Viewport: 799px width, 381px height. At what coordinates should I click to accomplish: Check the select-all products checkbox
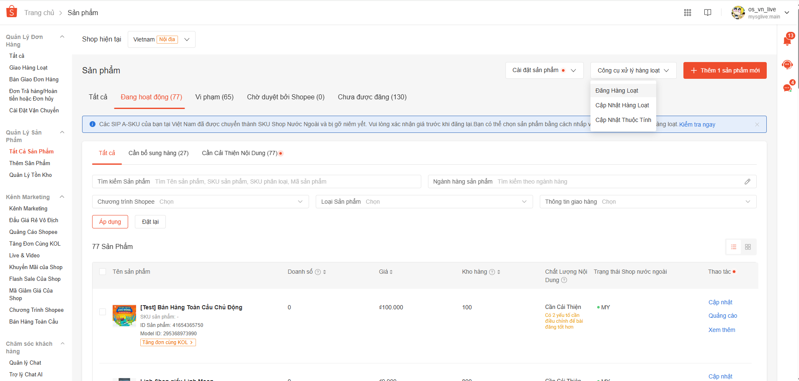[x=103, y=272]
